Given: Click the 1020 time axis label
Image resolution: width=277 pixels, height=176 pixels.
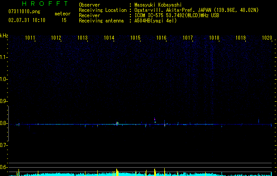Looking at the screenshot, I should pyautogui.click(x=267, y=38).
